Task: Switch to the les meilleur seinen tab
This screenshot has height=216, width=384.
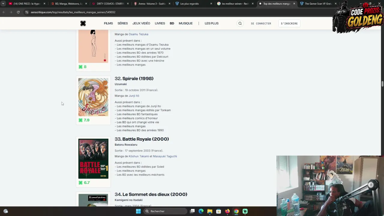Action: pos(235,4)
